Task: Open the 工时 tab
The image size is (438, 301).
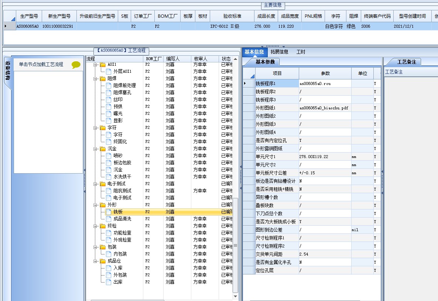Action: (301, 52)
